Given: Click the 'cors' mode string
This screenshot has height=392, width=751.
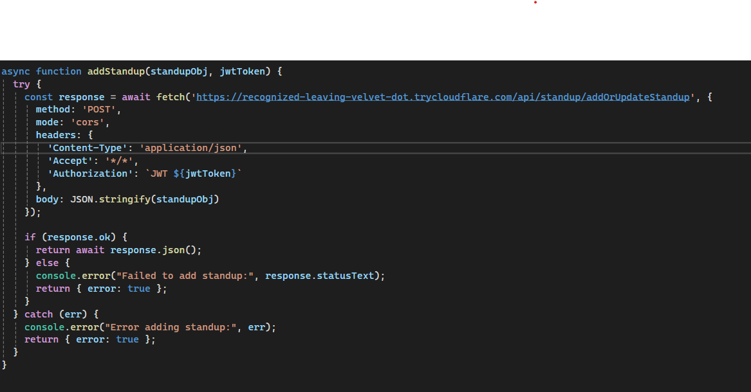Looking at the screenshot, I should point(87,122).
